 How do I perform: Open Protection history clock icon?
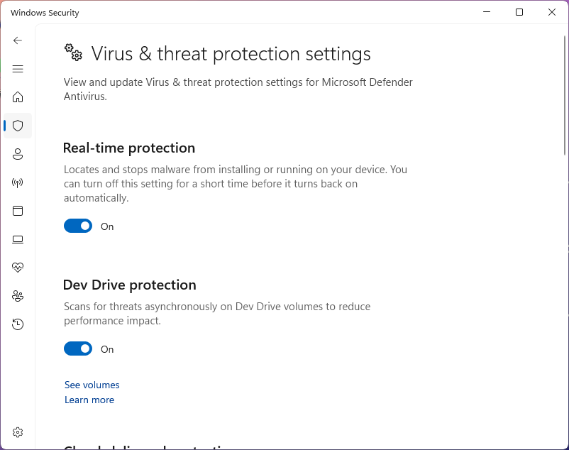coord(18,324)
